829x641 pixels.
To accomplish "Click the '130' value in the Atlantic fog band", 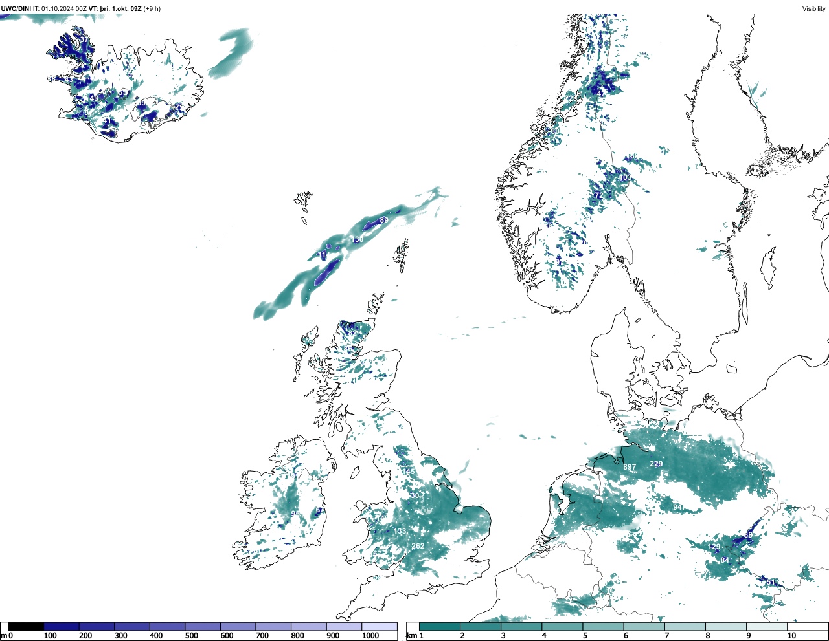I will coord(357,239).
